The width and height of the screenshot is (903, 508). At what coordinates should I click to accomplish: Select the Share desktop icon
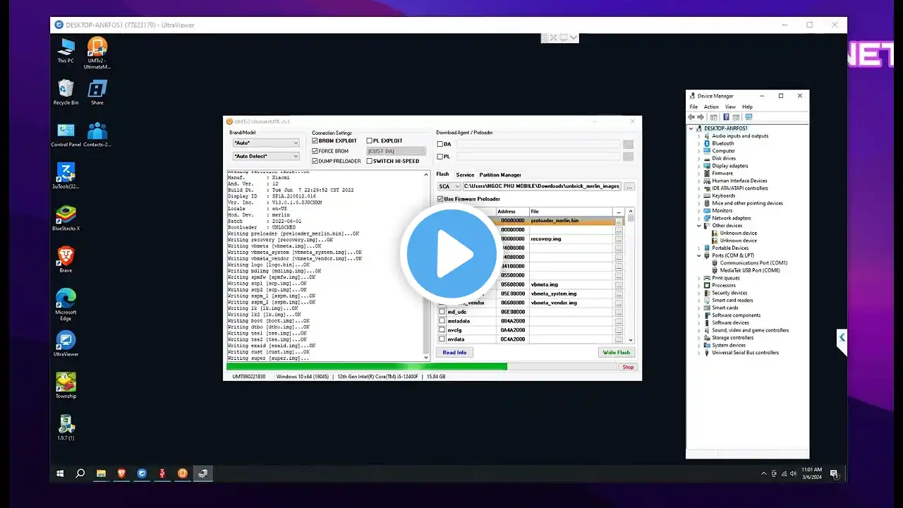click(97, 92)
